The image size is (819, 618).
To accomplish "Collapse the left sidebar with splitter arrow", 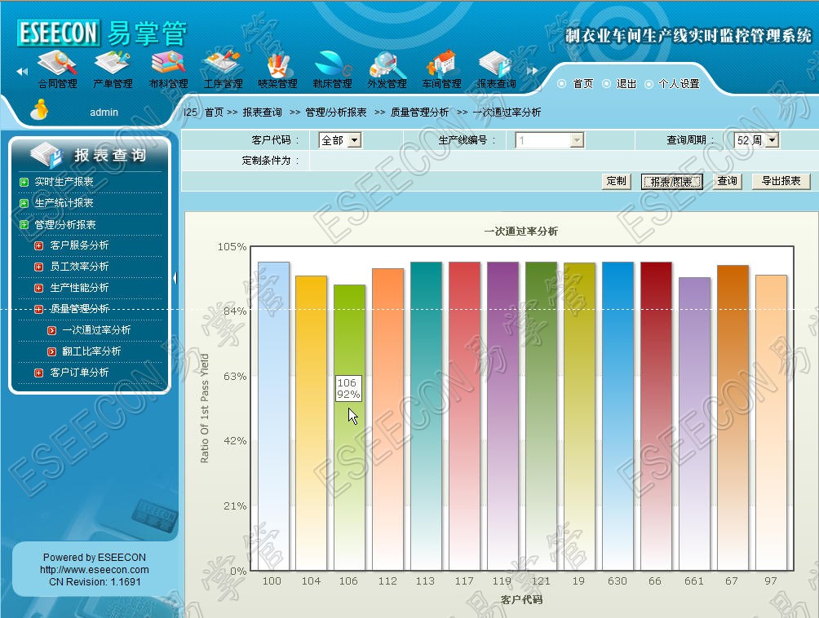I will point(175,278).
